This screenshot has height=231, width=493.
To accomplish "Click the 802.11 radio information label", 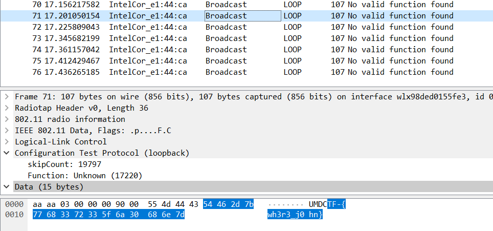I will point(70,119).
